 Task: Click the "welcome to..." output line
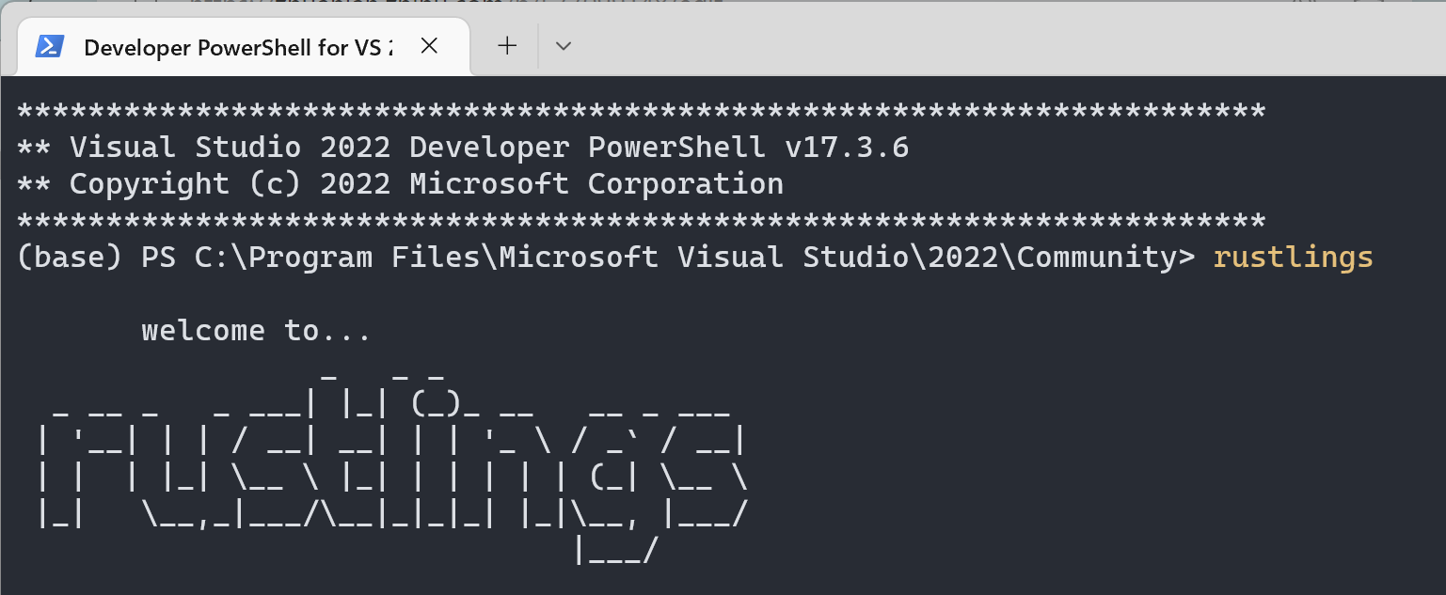click(257, 331)
